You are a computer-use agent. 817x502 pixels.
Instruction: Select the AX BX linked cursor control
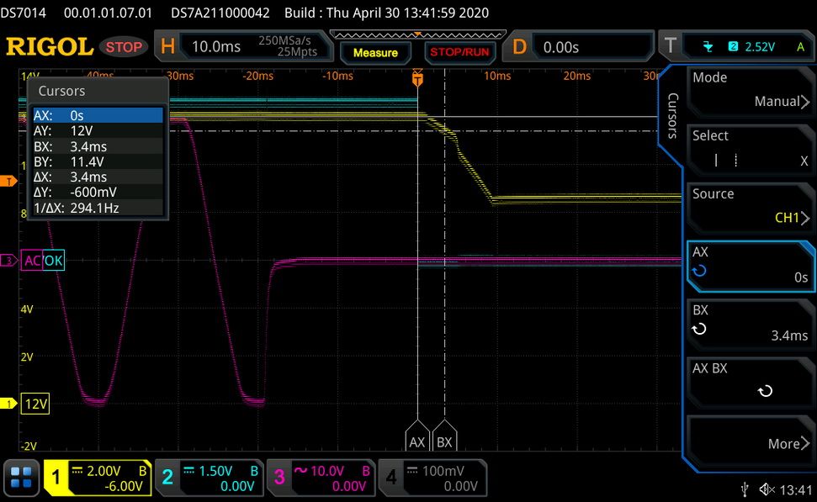coord(749,383)
